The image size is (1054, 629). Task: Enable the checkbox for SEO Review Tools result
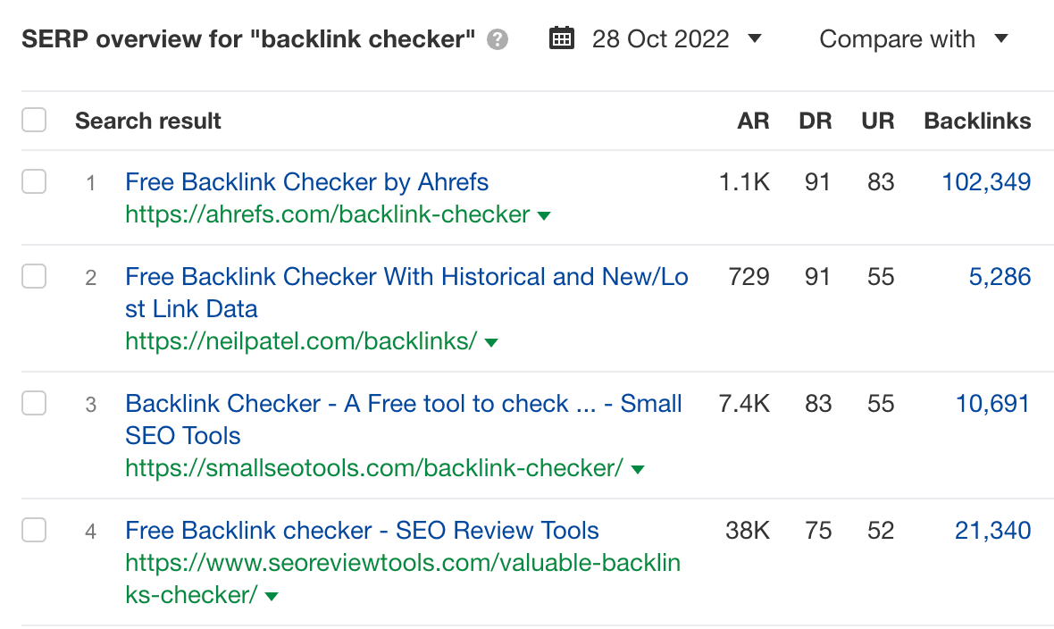pyautogui.click(x=33, y=530)
